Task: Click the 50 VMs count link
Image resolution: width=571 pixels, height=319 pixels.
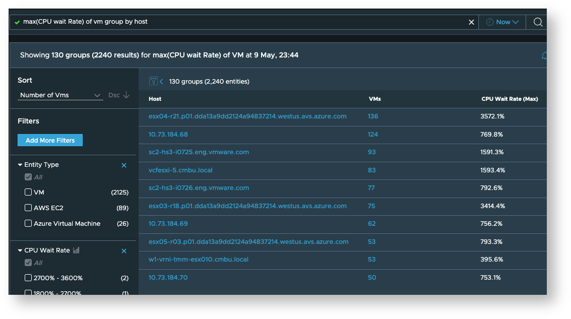Action: point(372,278)
